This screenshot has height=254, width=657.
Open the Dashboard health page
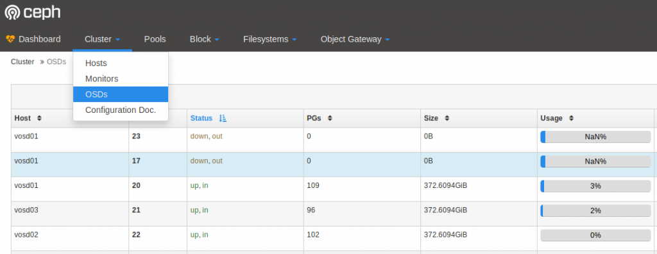(x=33, y=39)
